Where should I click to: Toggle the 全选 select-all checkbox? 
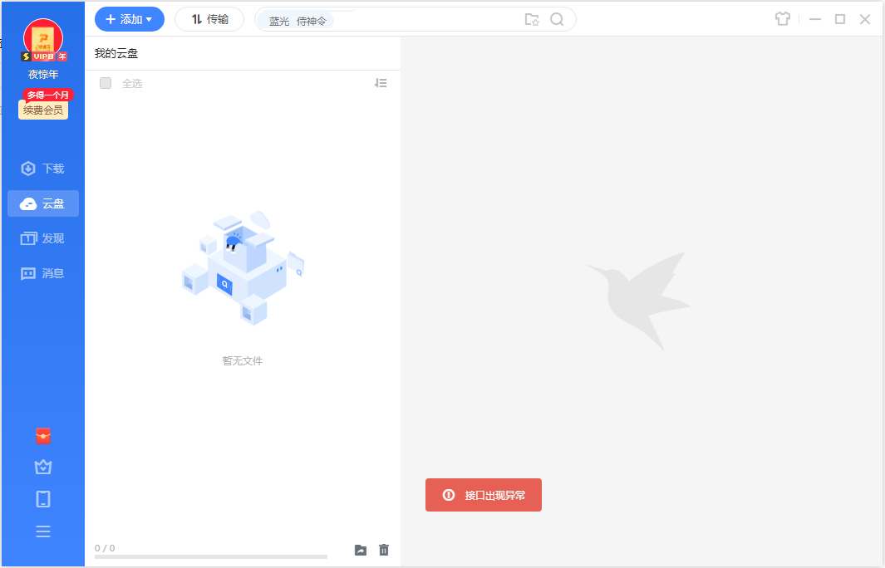(106, 83)
